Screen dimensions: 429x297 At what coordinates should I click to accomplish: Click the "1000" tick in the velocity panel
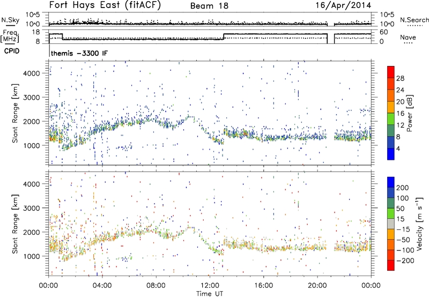[31, 256]
